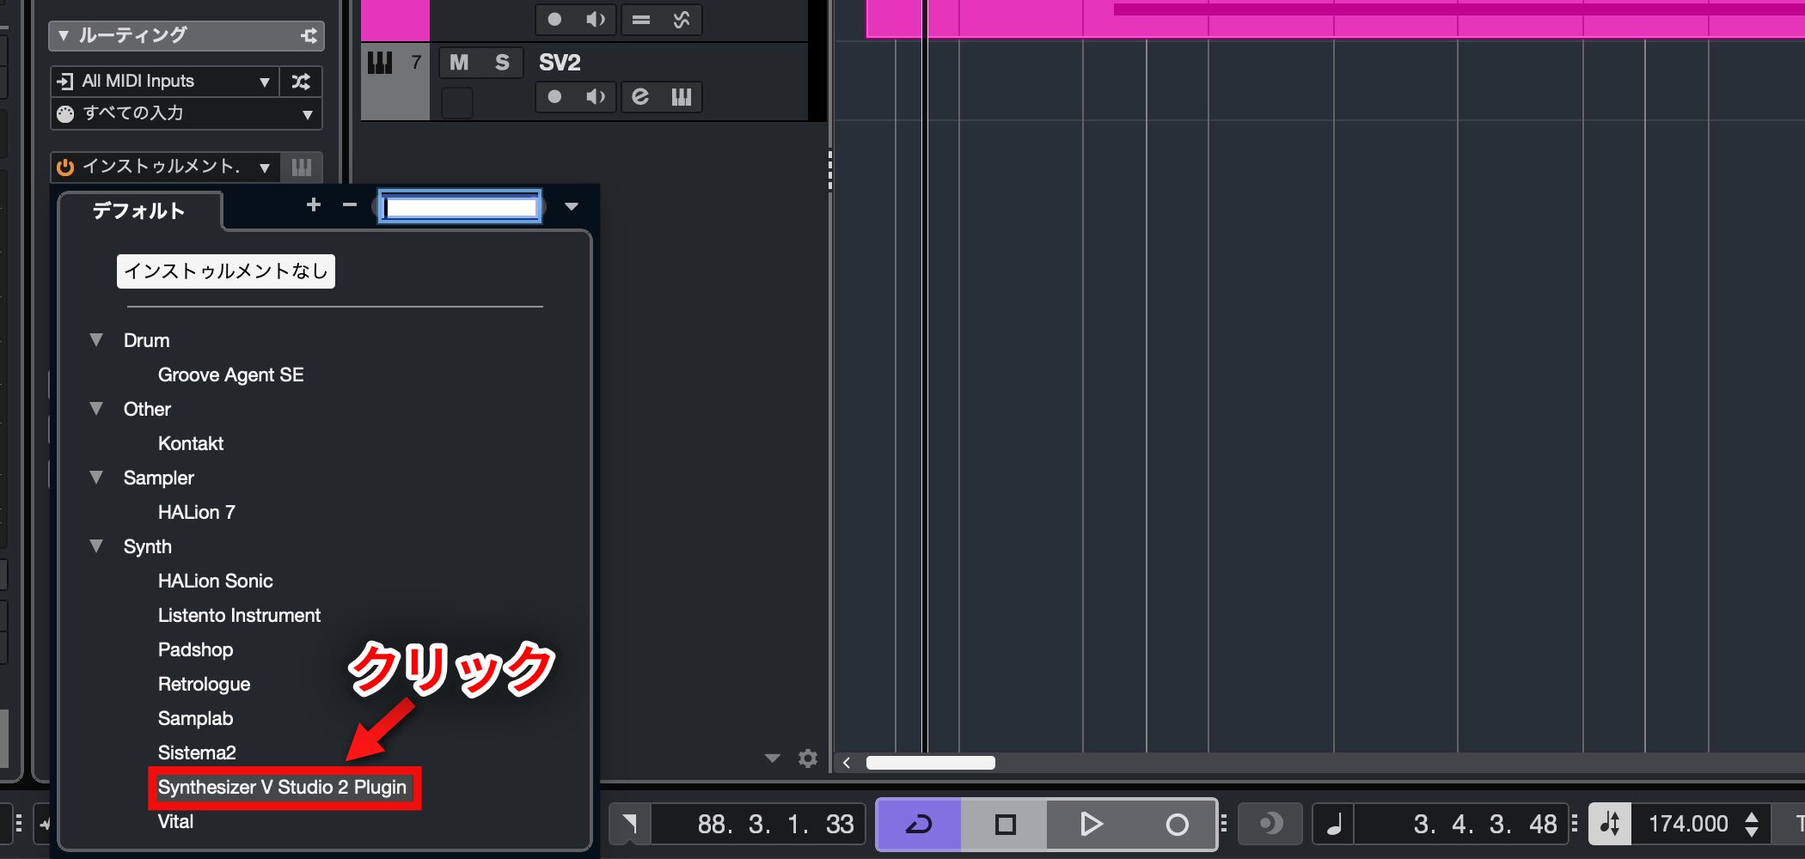Select Kontakt instrument

pos(190,443)
